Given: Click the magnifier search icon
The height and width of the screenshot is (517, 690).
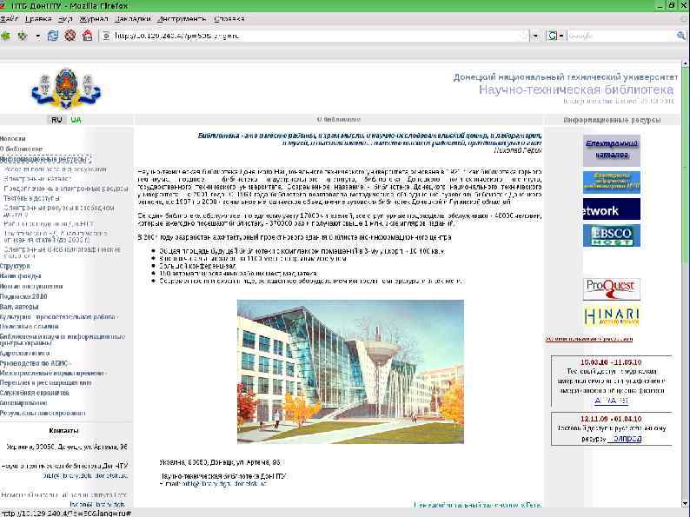Looking at the screenshot, I should click(680, 36).
